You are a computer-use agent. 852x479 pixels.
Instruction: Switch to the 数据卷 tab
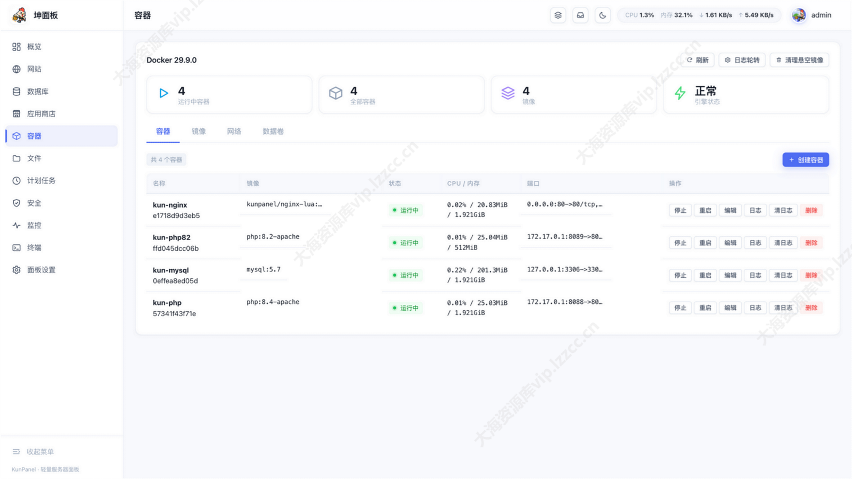click(x=273, y=131)
